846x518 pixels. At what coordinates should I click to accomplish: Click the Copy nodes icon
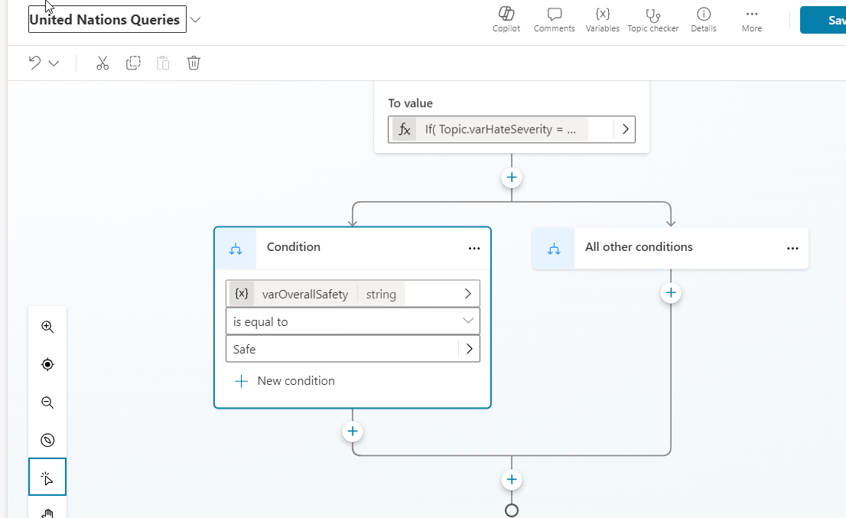point(133,64)
